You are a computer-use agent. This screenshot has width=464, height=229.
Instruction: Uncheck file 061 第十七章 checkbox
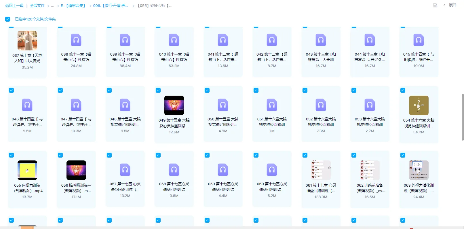click(305, 155)
